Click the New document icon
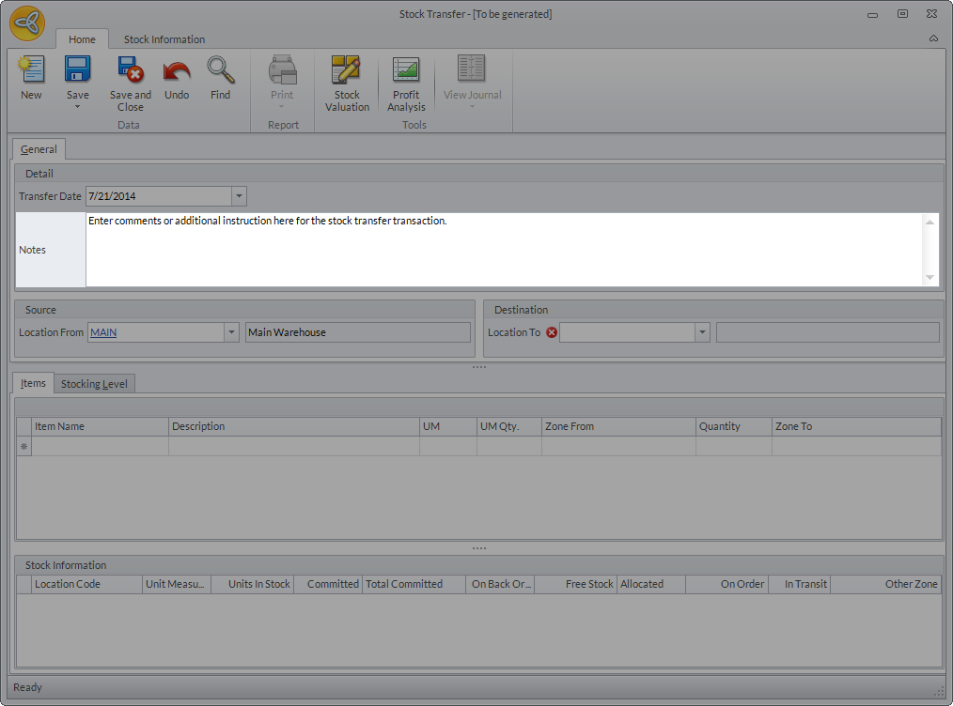The image size is (953, 706). pyautogui.click(x=31, y=70)
